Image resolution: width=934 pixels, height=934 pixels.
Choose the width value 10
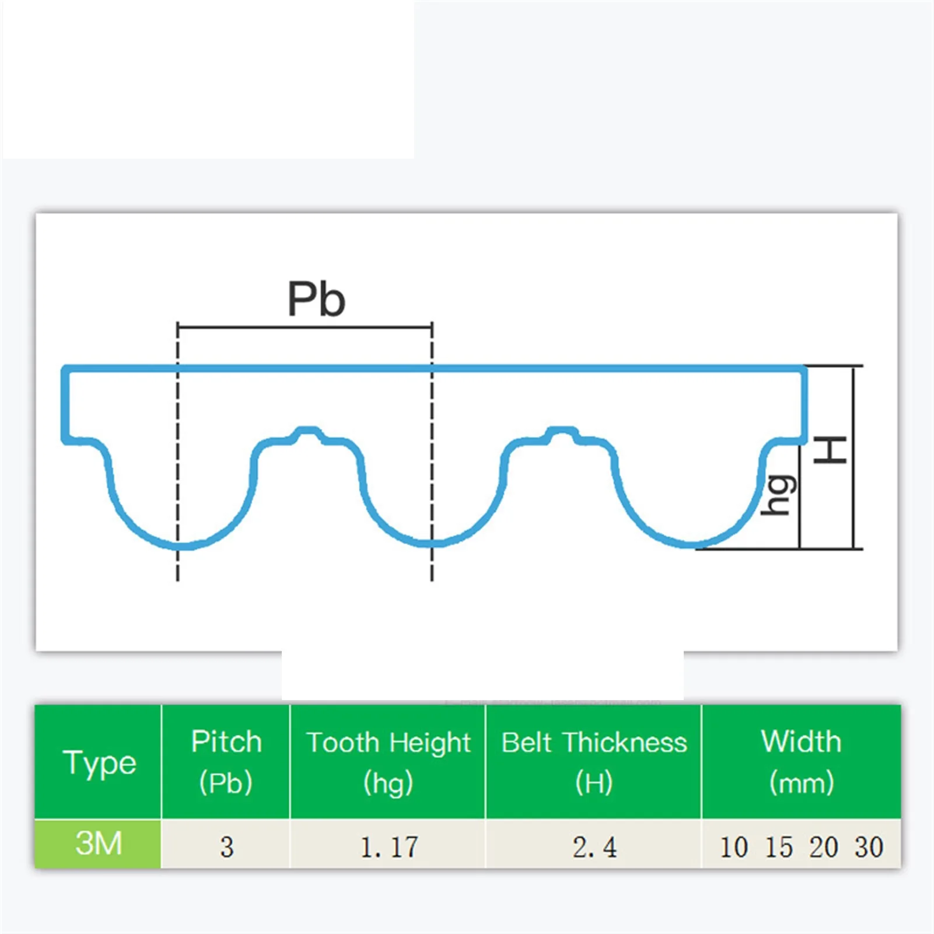click(734, 847)
